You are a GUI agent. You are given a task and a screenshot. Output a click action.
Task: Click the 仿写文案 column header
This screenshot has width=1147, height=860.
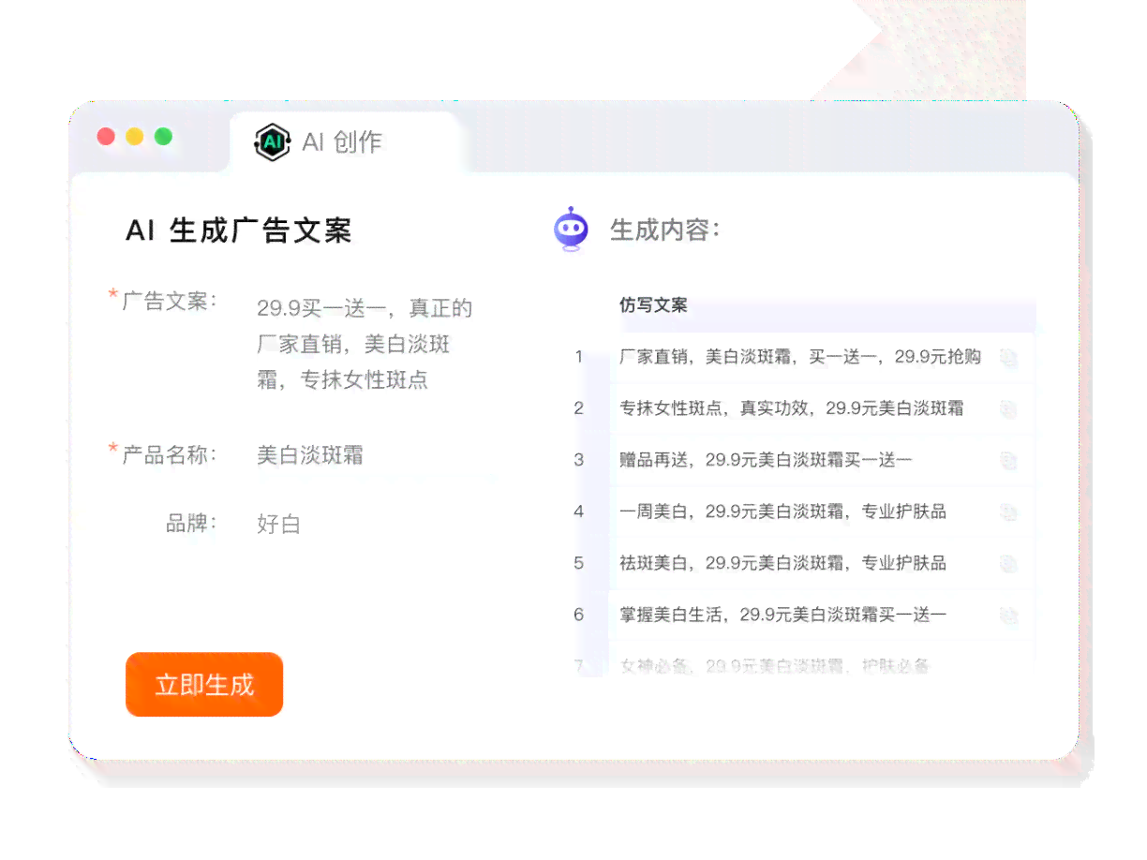pos(653,305)
